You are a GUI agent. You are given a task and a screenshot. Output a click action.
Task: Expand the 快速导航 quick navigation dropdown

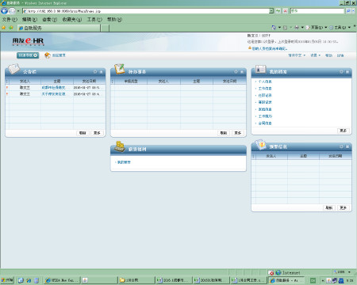(28, 55)
